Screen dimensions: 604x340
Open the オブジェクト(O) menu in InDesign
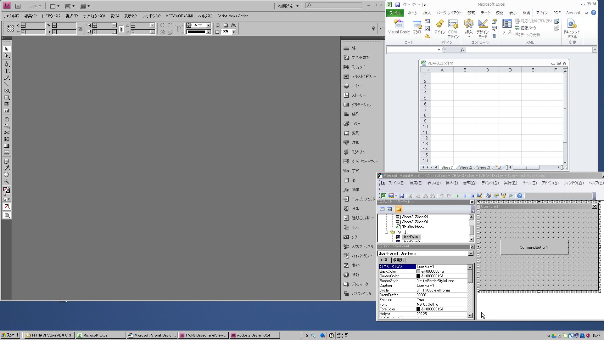click(94, 16)
